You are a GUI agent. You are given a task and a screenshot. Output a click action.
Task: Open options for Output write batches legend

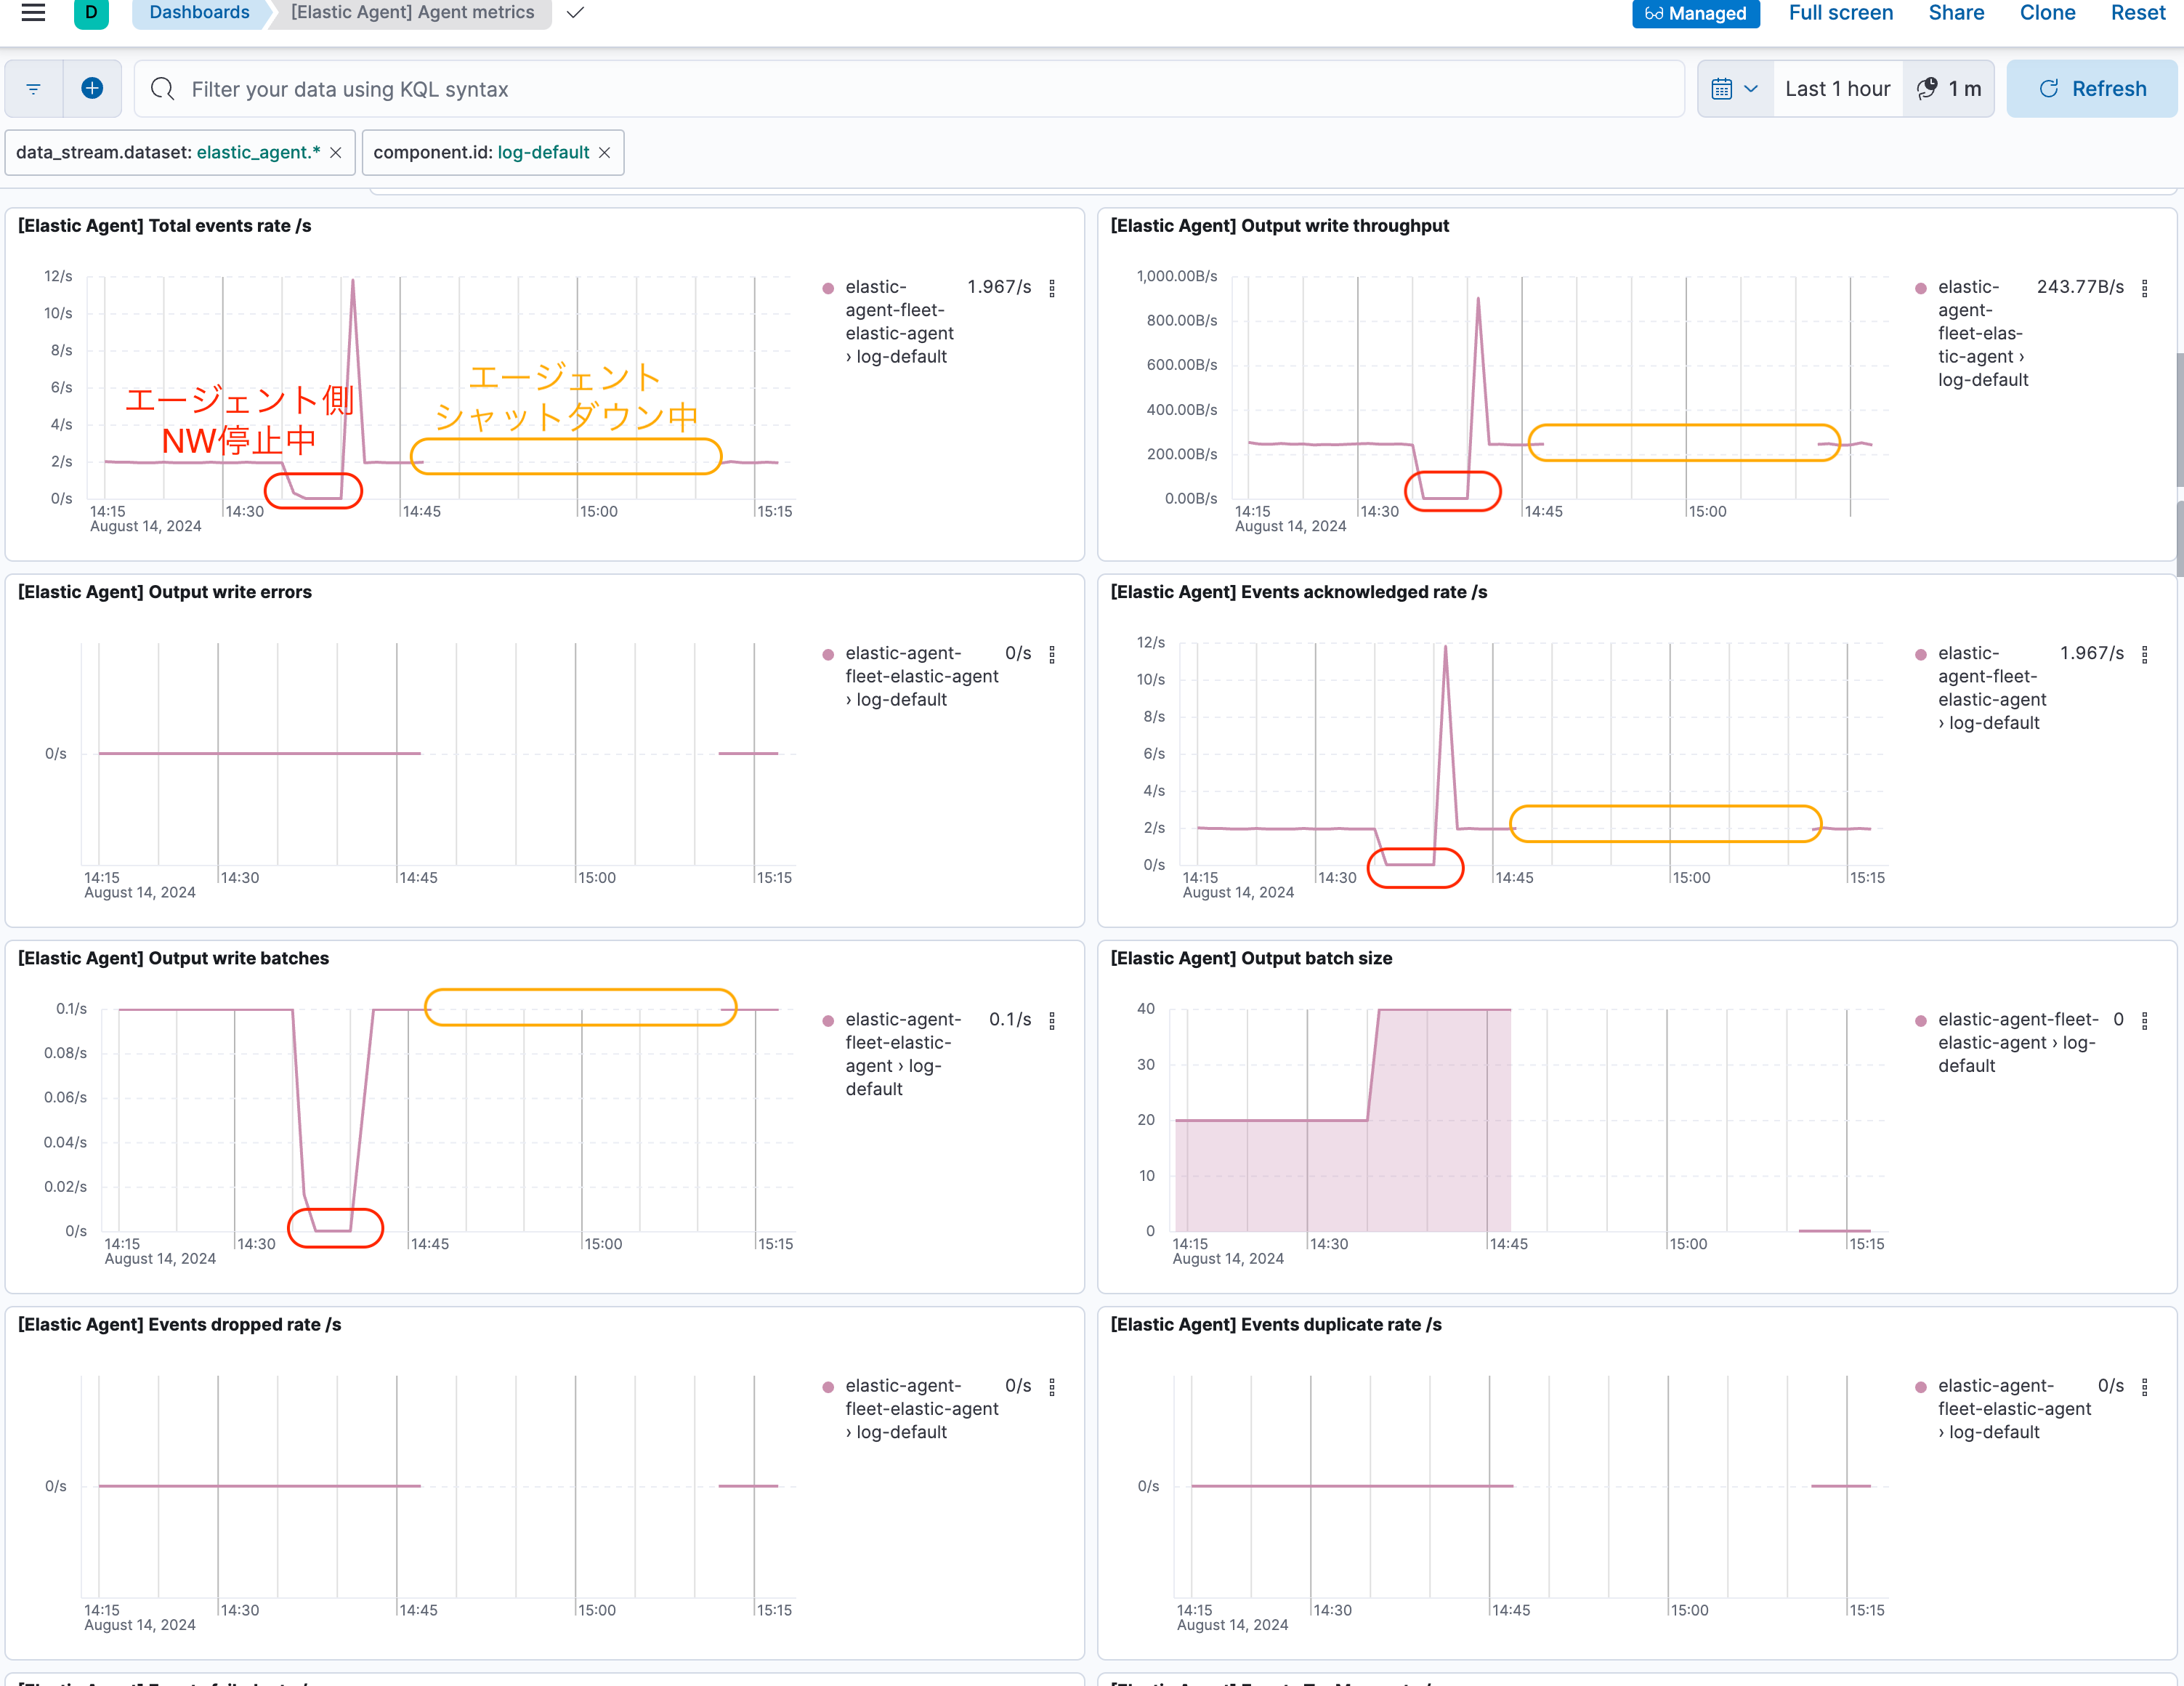coord(1052,1021)
